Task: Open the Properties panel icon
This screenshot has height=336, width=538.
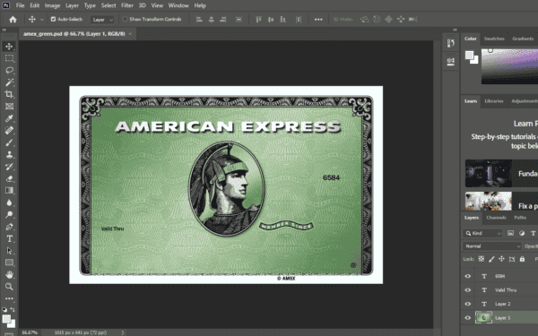Action: (x=451, y=61)
